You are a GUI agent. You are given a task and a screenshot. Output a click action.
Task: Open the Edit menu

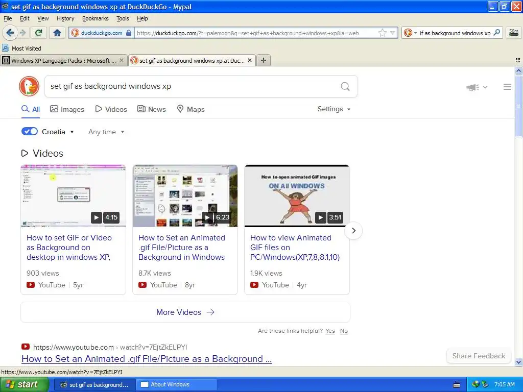[25, 18]
